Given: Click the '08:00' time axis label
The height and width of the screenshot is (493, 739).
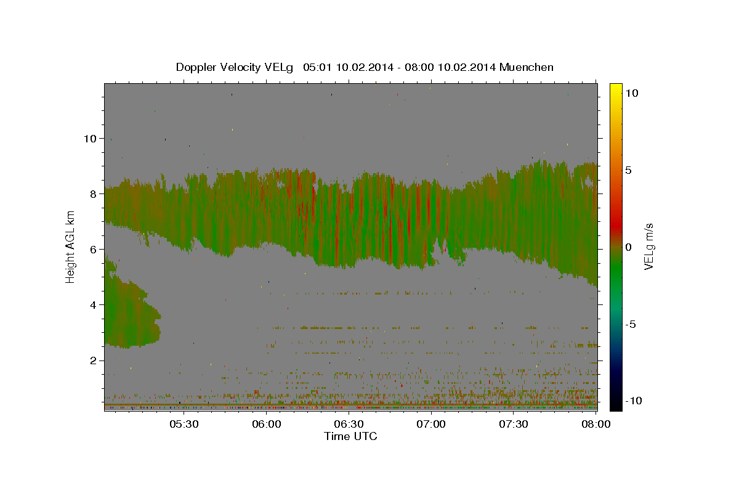Looking at the screenshot, I should pos(596,424).
